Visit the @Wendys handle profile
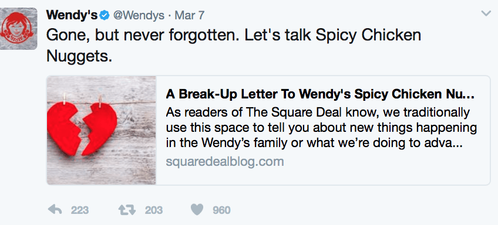This screenshot has width=498, height=225. (x=139, y=15)
